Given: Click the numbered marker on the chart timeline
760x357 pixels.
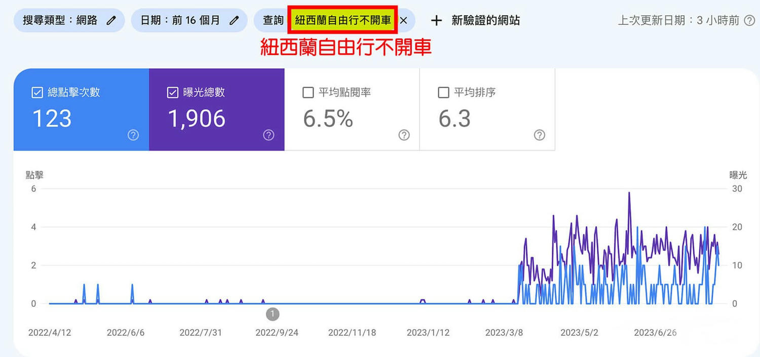Looking at the screenshot, I should (x=273, y=314).
